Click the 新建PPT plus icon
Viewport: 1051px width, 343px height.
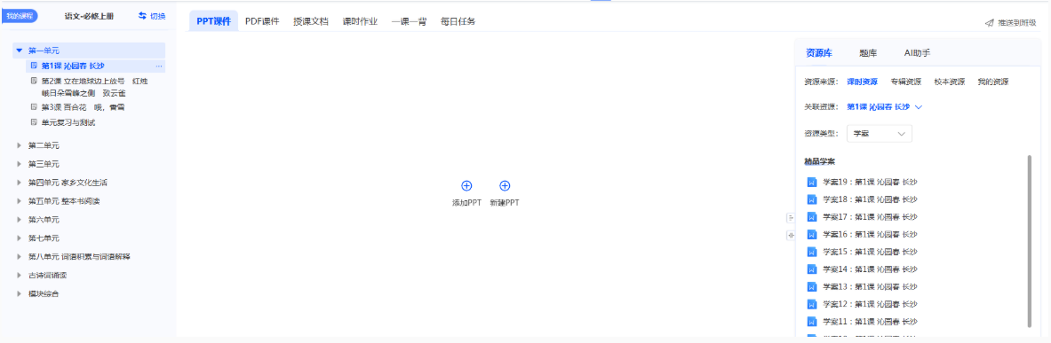[x=505, y=186]
